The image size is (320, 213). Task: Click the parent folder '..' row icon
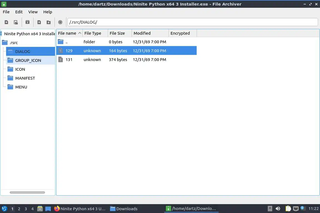[x=61, y=42]
